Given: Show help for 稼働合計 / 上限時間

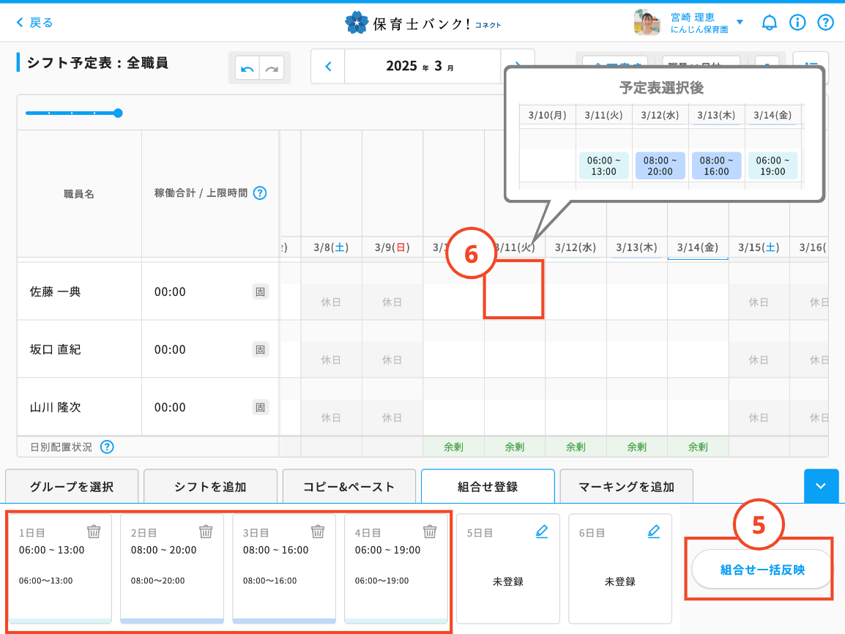Looking at the screenshot, I should click(x=260, y=193).
